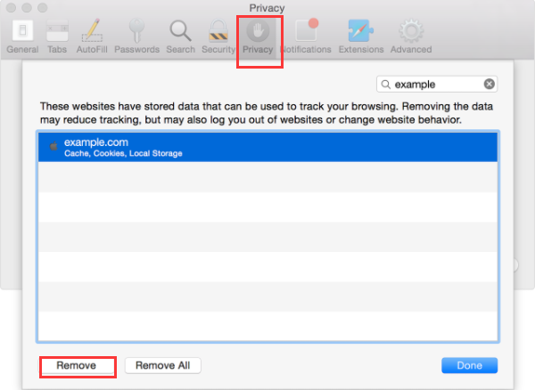Image resolution: width=535 pixels, height=390 pixels.
Task: Open the General preferences pane
Action: coord(21,36)
